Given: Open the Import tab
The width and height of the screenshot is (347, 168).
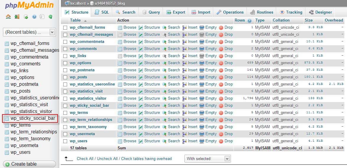Looking at the screenshot, I should tap(201, 12).
